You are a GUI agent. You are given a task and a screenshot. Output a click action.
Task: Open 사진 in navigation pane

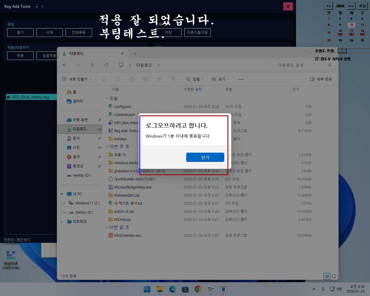76,147
